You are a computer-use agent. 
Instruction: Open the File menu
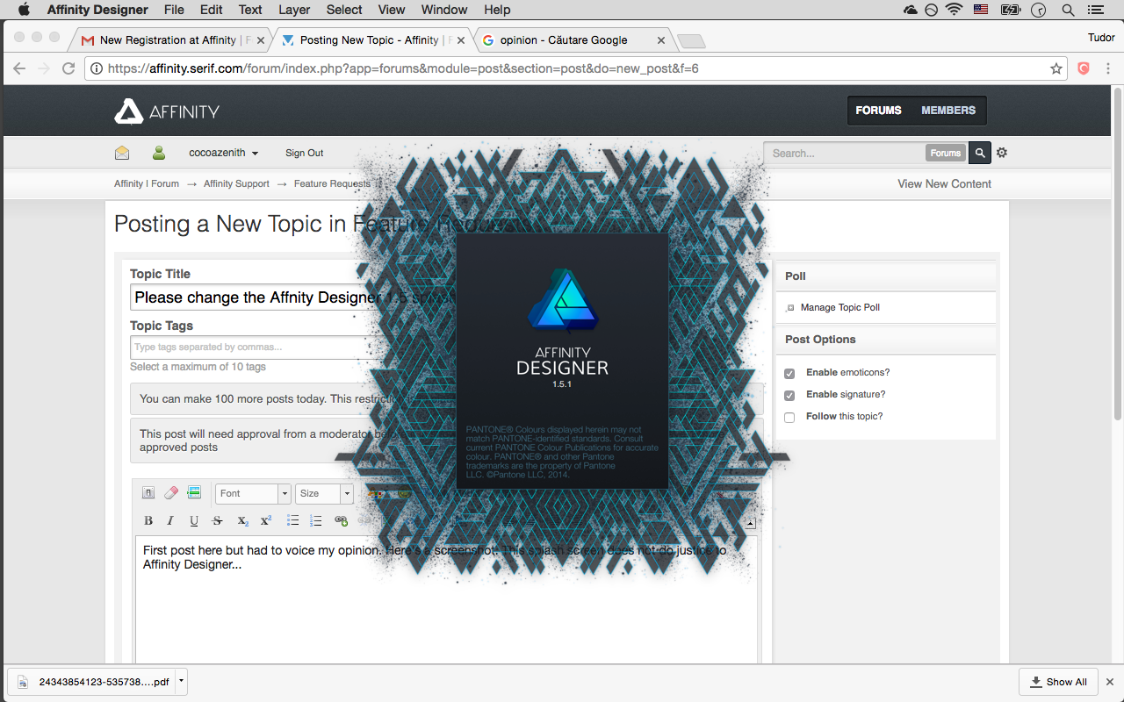(174, 10)
